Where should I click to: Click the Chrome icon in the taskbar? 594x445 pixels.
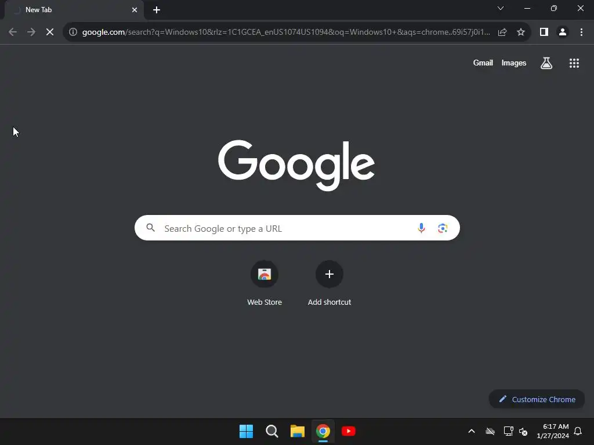[323, 431]
